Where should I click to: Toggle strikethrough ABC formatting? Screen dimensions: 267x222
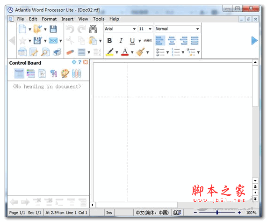(148, 41)
